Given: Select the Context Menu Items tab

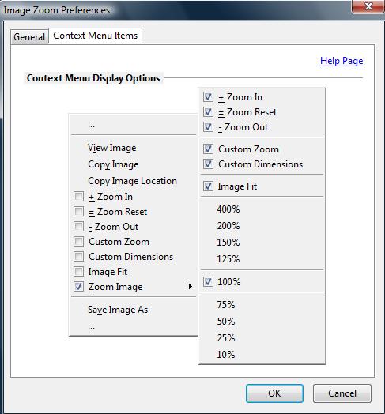Looking at the screenshot, I should [x=96, y=36].
